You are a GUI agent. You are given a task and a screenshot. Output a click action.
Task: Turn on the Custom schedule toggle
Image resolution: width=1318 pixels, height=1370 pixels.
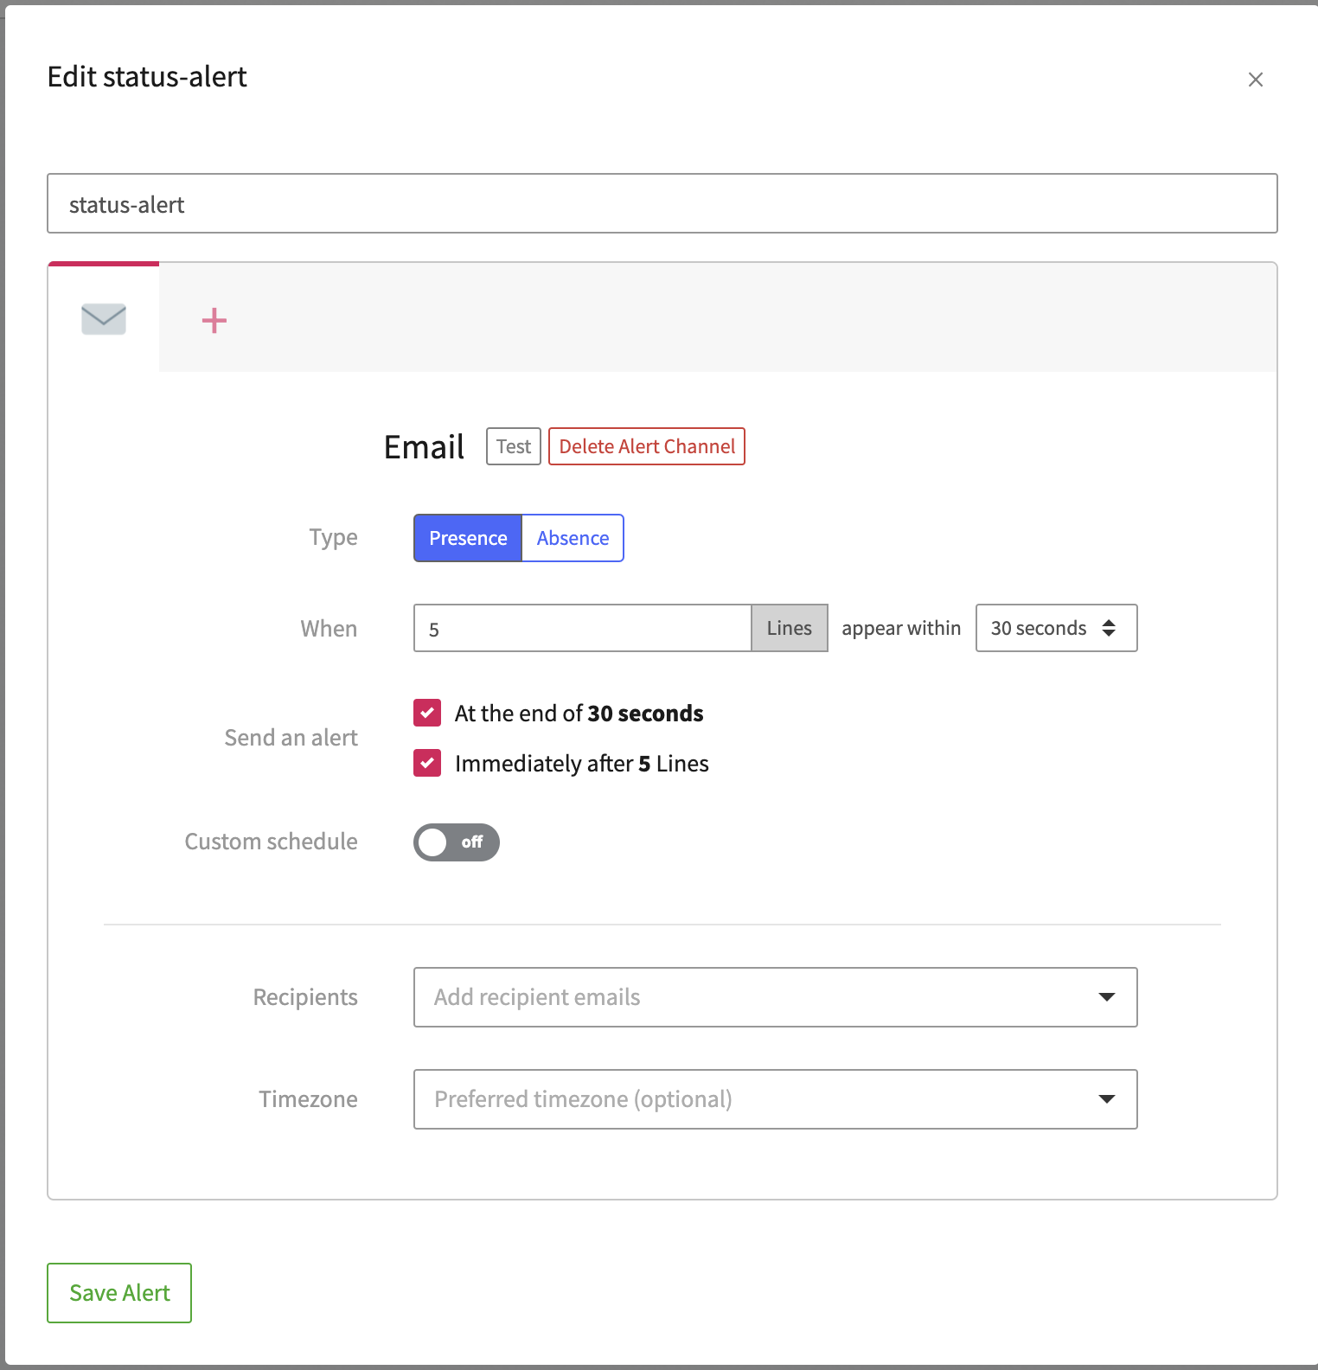click(x=456, y=842)
